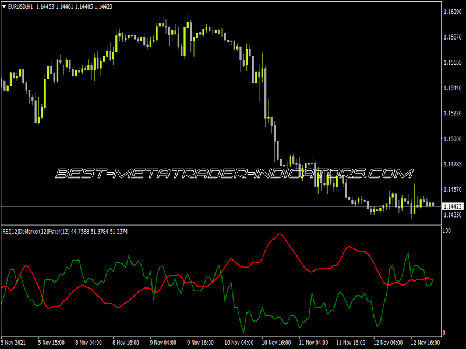
Task: Click the best-metatrader-indicators.com watermark text
Action: 234,173
